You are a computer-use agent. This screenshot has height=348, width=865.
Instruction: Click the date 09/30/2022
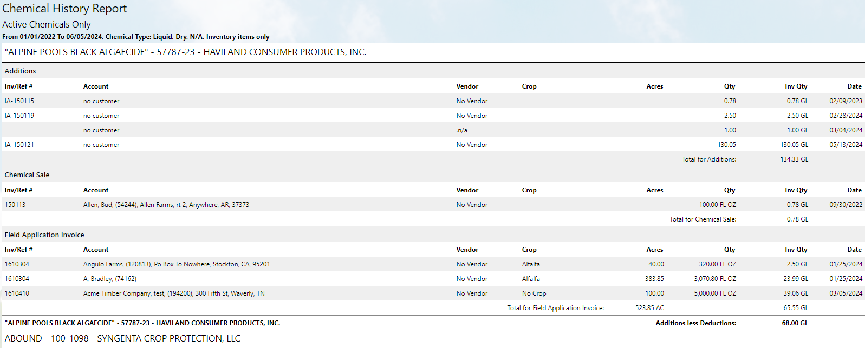846,205
